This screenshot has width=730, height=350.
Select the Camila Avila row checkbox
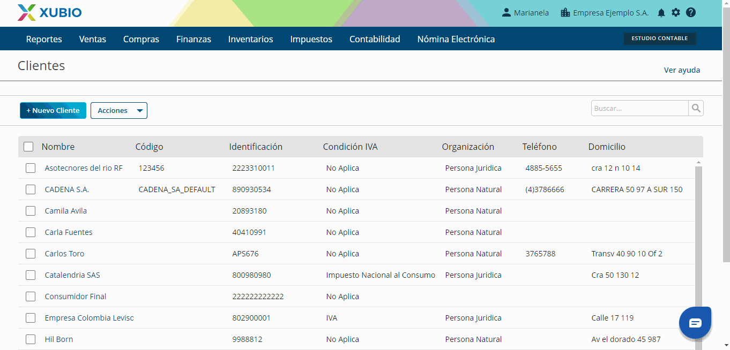[31, 211]
